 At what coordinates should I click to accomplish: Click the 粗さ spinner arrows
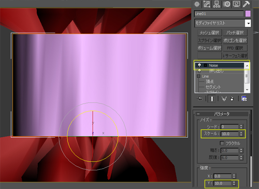[x=241, y=151]
